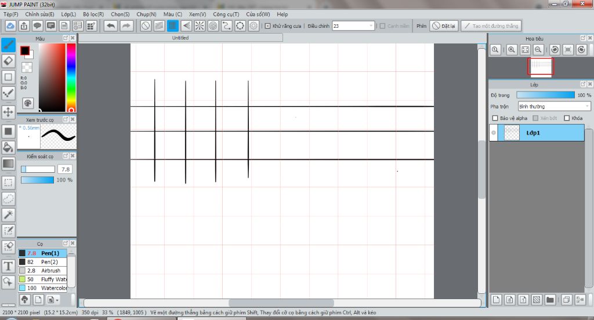The image size is (594, 320).
Task: Open the Lớp(L) menu
Action: (68, 14)
